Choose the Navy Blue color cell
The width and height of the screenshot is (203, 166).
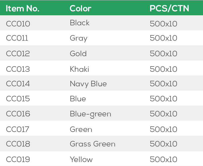coord(88,84)
